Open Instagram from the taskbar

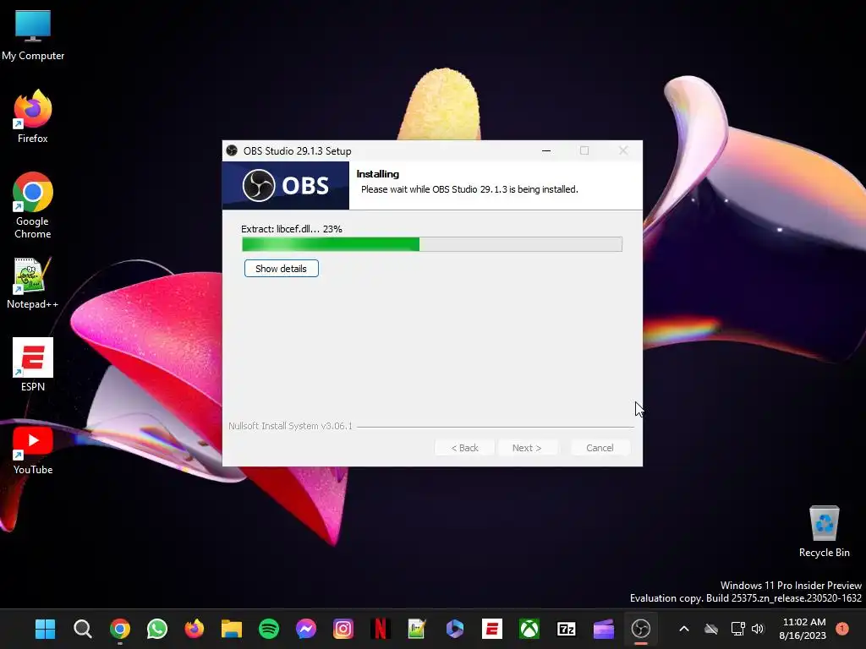[343, 629]
